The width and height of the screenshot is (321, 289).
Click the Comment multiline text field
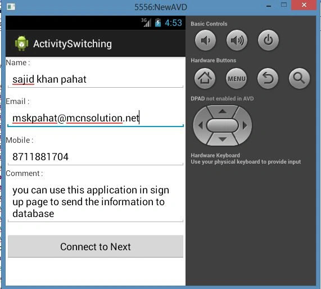click(96, 202)
